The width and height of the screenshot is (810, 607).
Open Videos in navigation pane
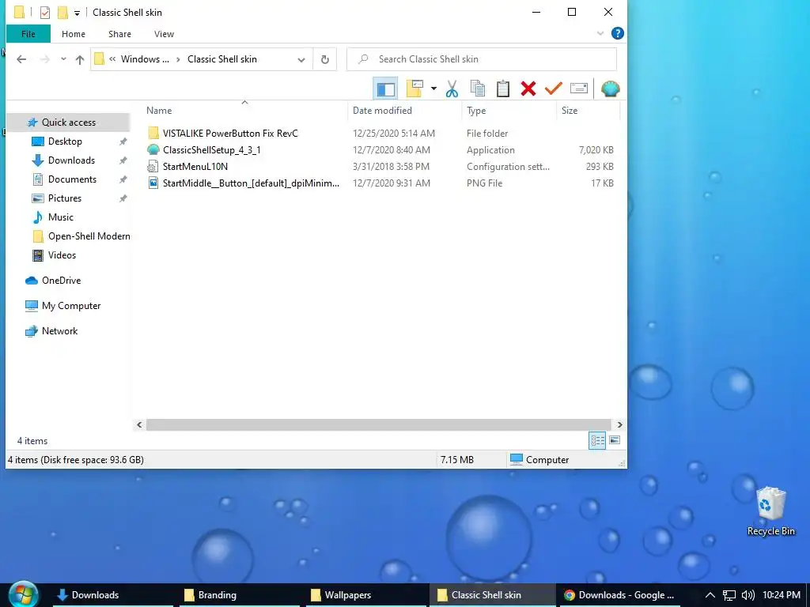[x=62, y=255]
